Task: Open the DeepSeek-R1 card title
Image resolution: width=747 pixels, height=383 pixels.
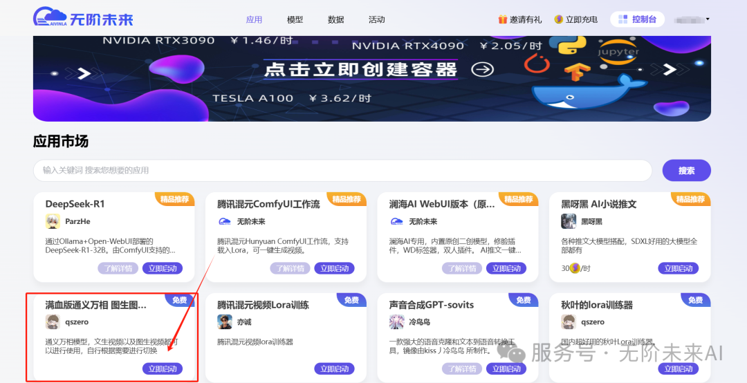Action: click(75, 204)
